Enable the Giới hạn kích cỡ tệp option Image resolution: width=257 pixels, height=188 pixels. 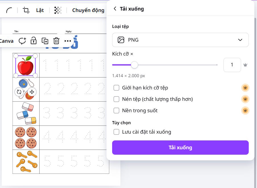116,88
